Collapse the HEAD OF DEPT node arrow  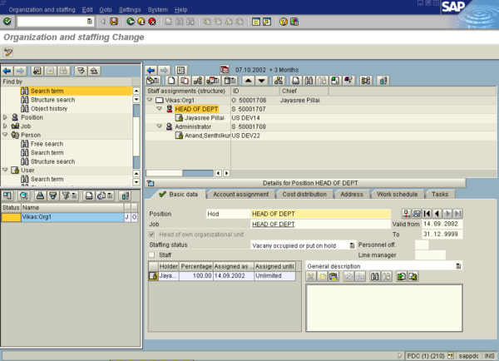tap(159, 109)
